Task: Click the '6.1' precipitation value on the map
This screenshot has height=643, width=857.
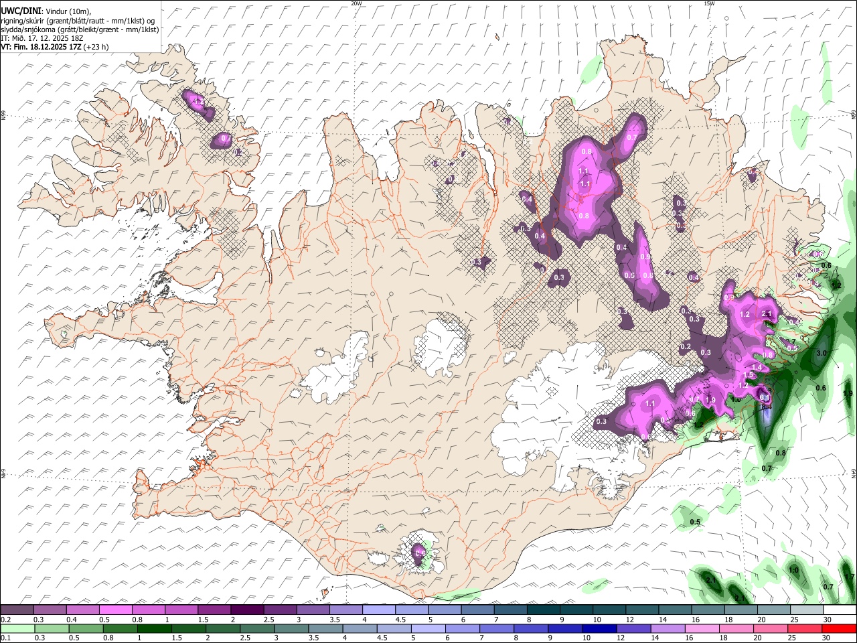Action: (x=765, y=398)
